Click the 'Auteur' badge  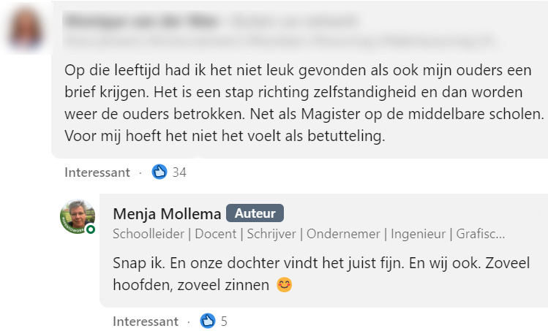point(255,213)
